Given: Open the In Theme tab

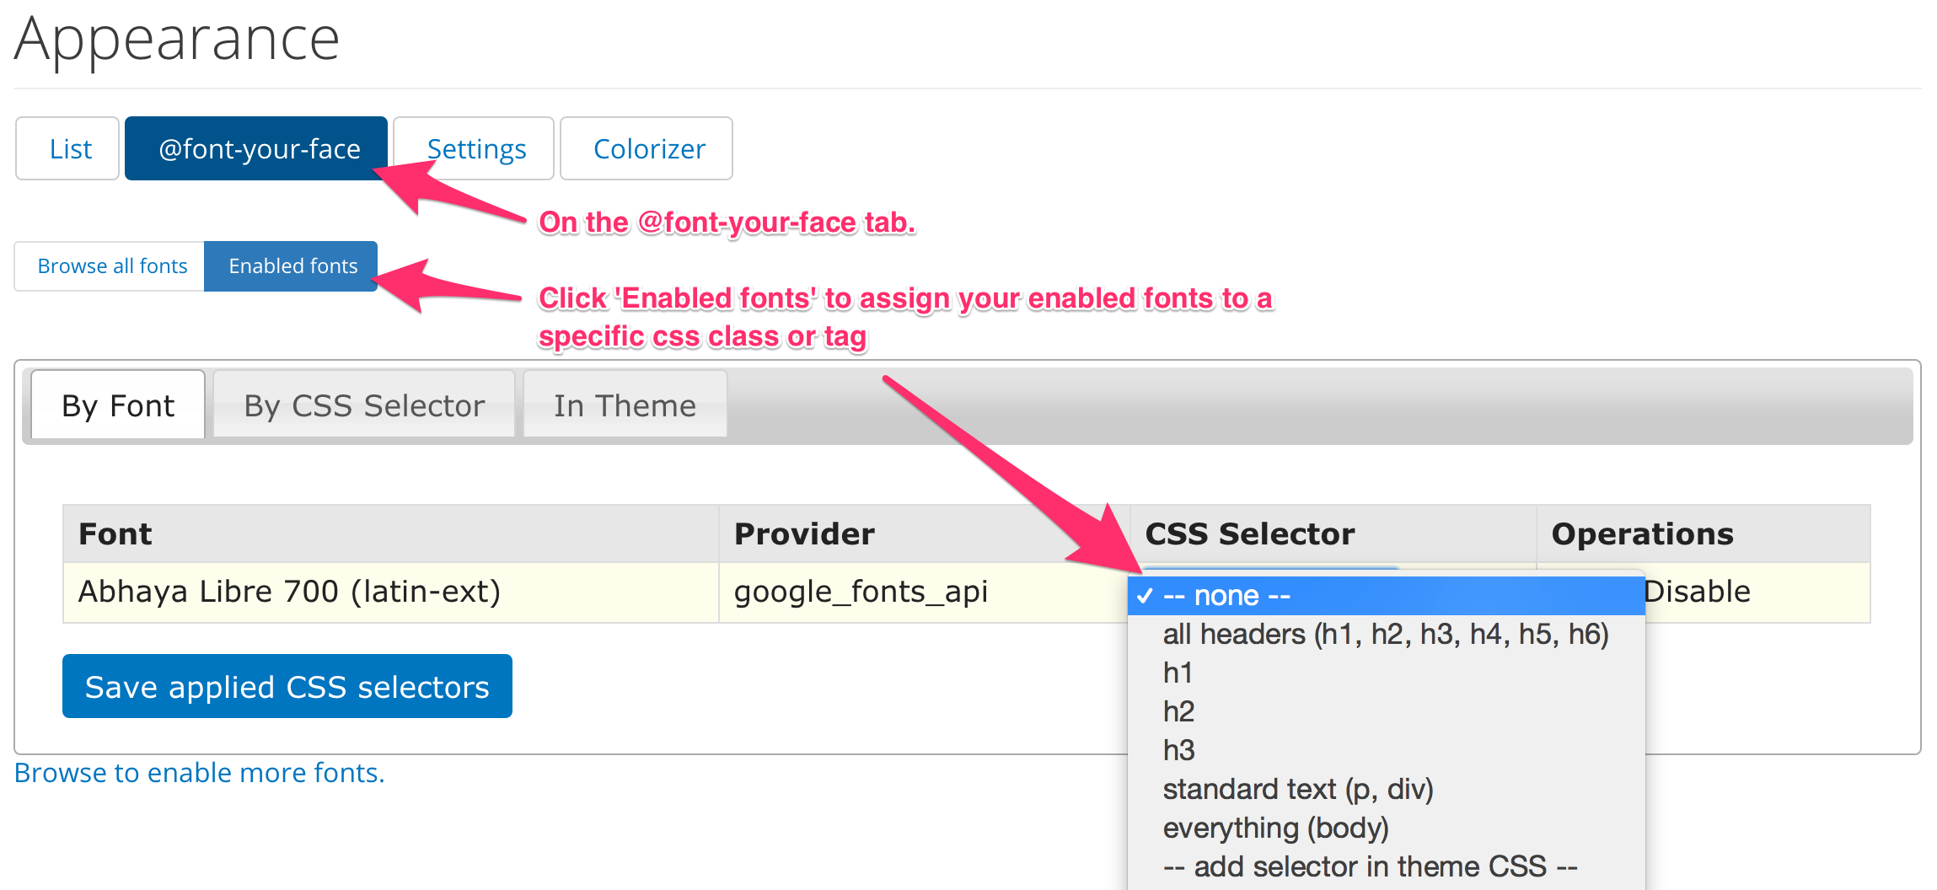Looking at the screenshot, I should [x=625, y=405].
